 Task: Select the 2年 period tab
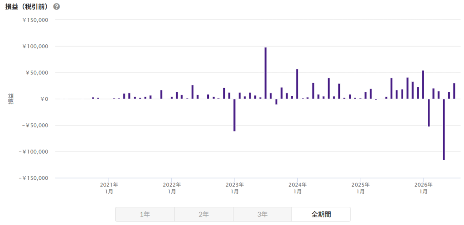coord(203,215)
